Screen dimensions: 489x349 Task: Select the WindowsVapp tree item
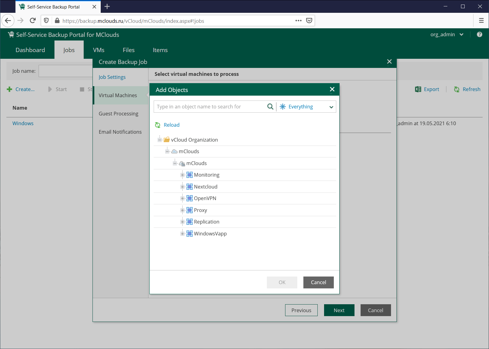click(x=210, y=234)
